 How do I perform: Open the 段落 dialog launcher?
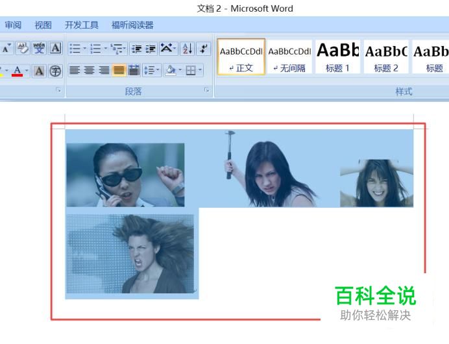tap(206, 90)
